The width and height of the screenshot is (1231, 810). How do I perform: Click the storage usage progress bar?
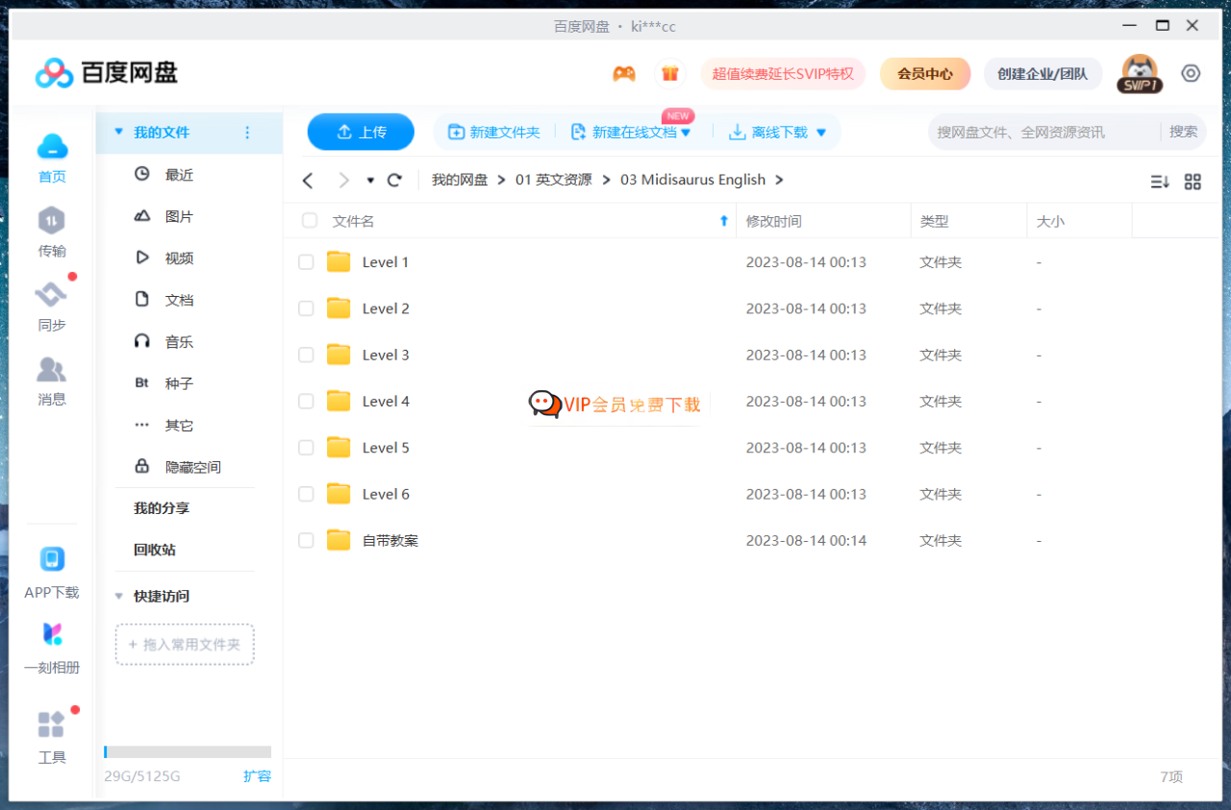[188, 752]
